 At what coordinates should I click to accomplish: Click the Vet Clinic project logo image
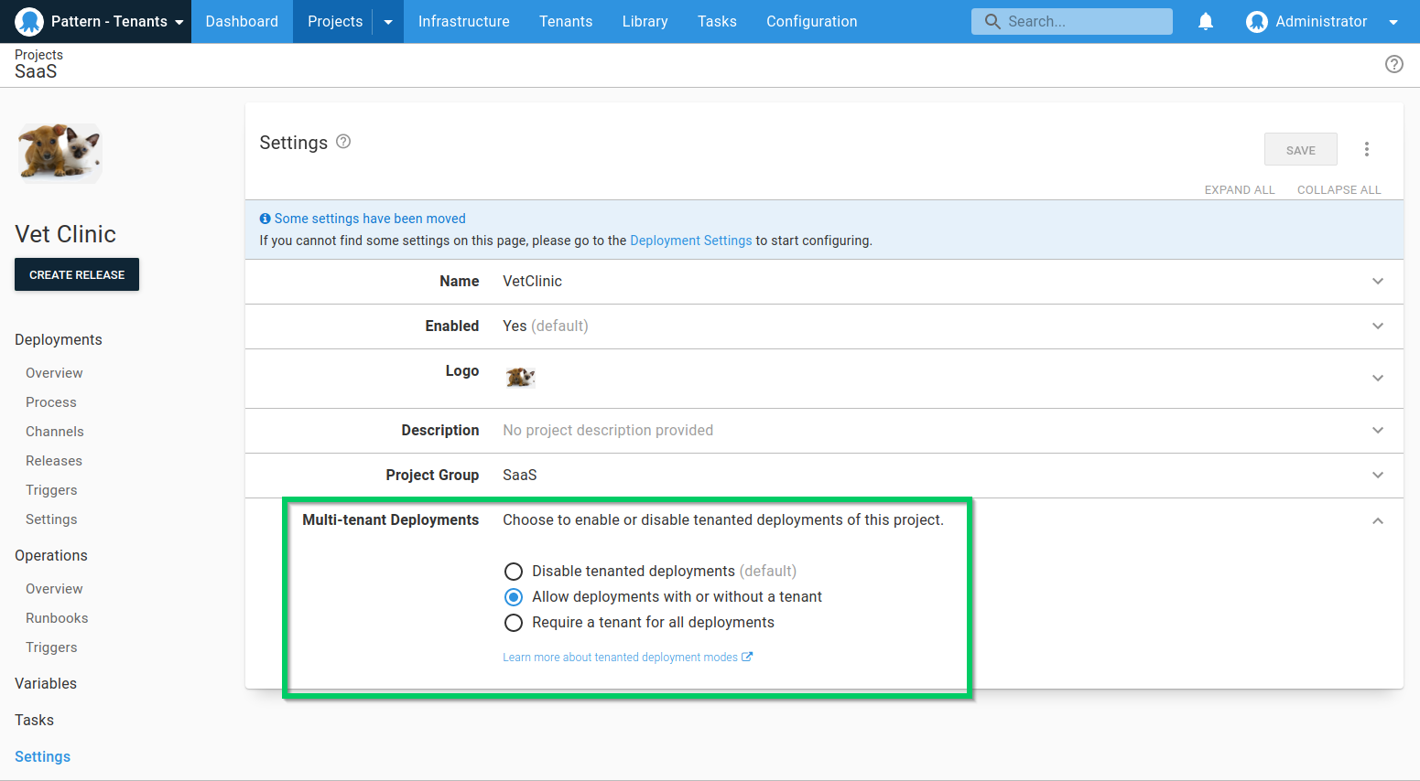(60, 152)
